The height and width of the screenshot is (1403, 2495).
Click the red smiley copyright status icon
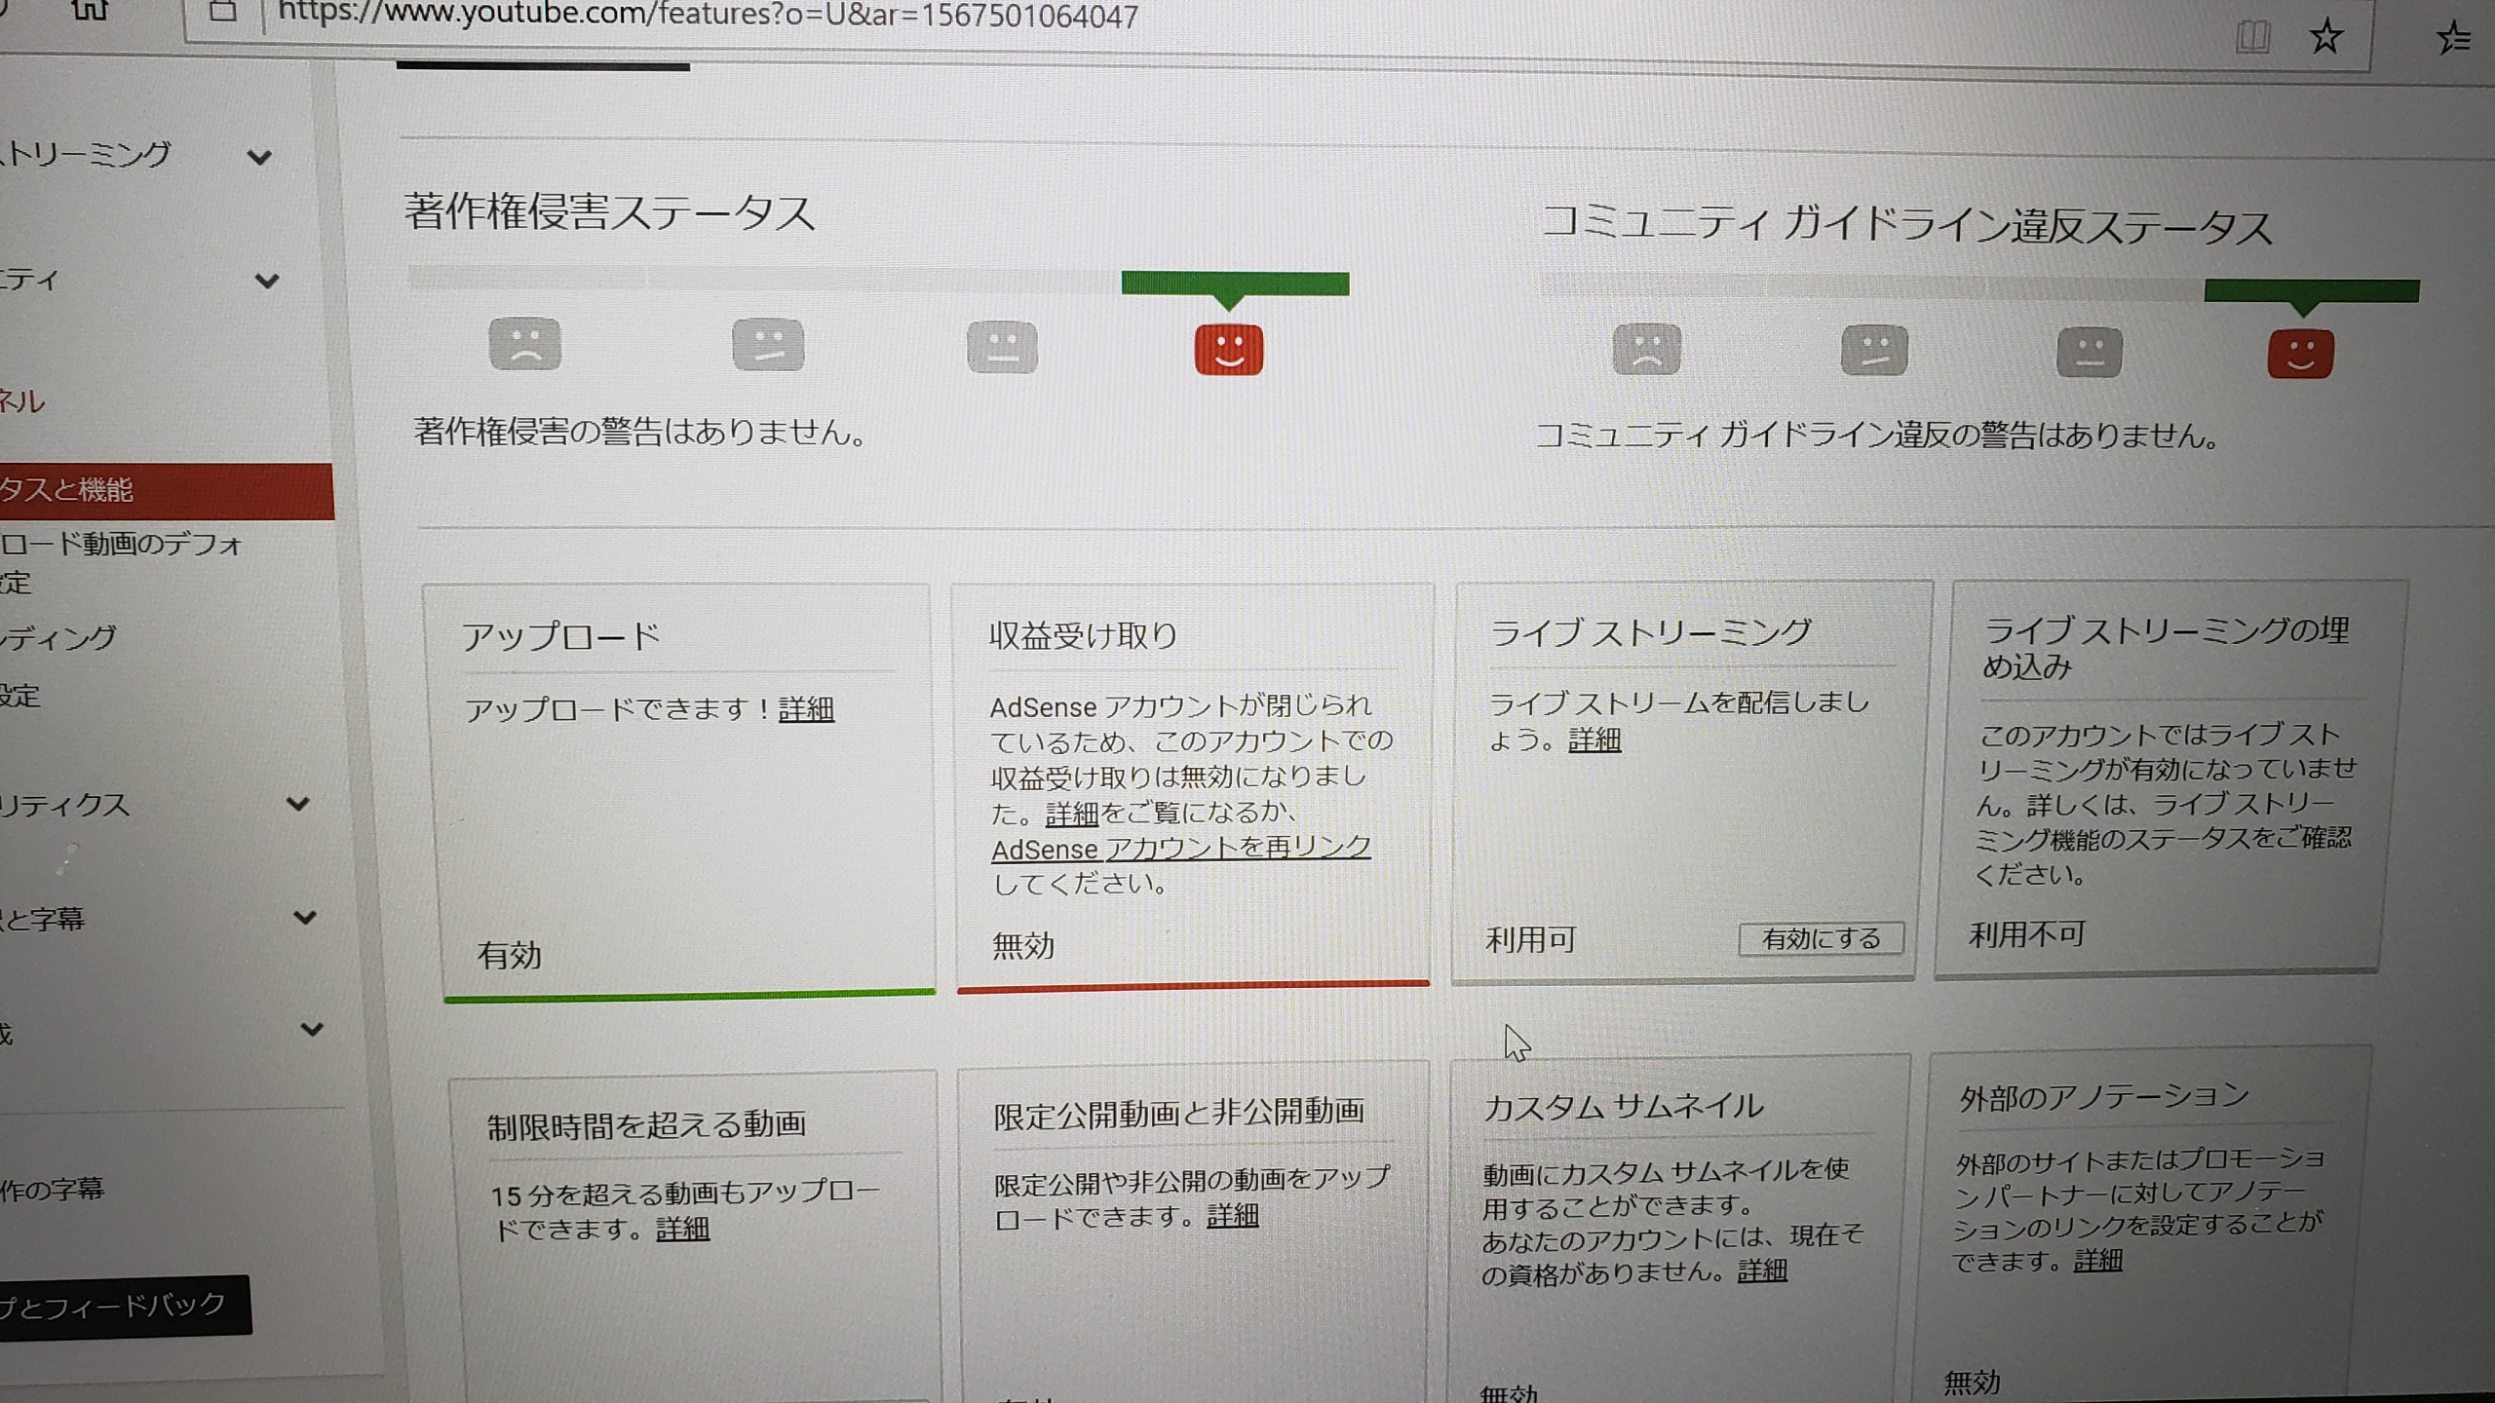coord(1228,349)
